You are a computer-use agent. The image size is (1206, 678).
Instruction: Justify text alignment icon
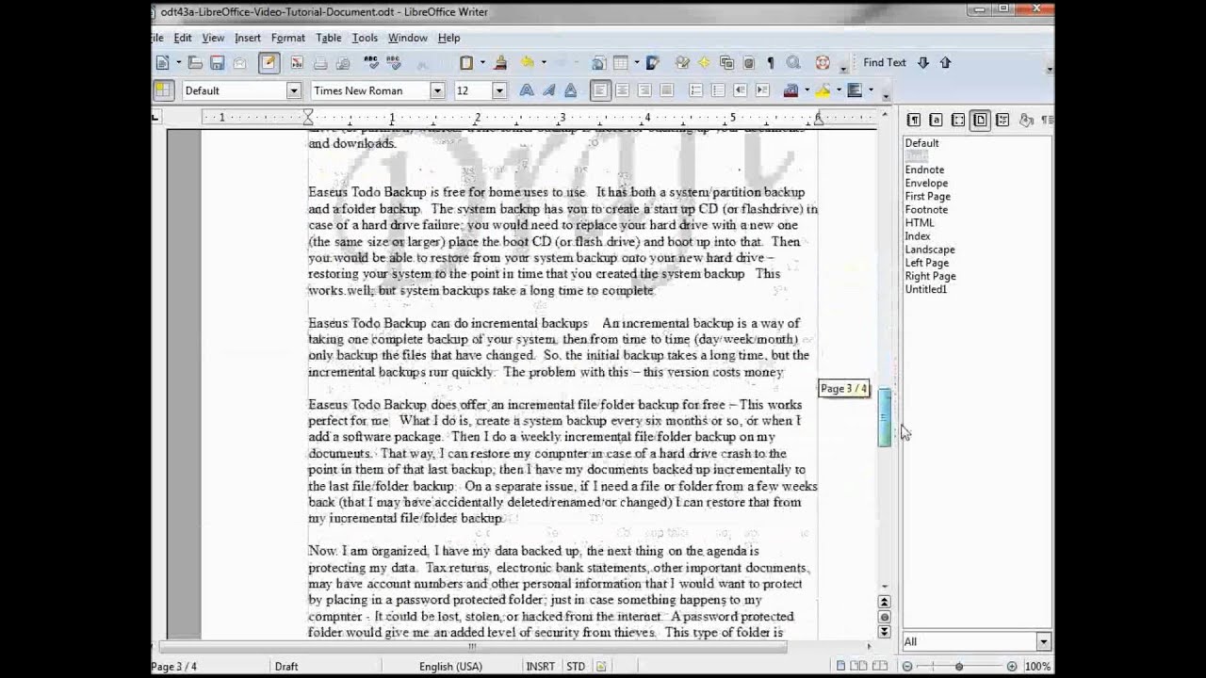pos(666,90)
